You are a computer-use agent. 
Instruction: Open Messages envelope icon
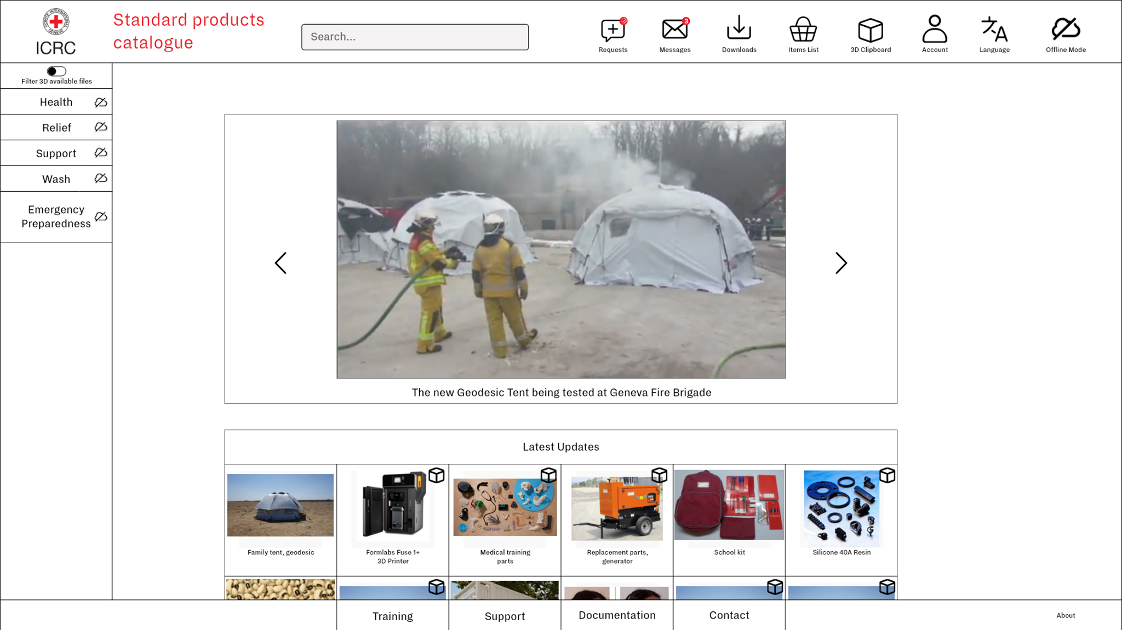674,30
